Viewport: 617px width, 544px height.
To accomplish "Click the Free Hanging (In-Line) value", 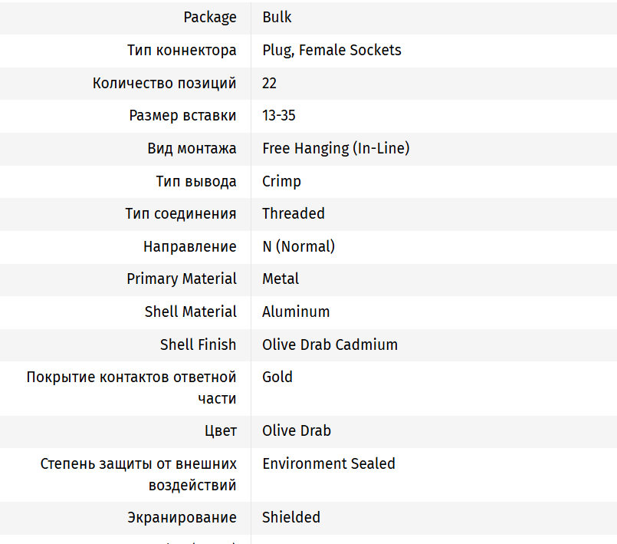I will click(x=336, y=148).
